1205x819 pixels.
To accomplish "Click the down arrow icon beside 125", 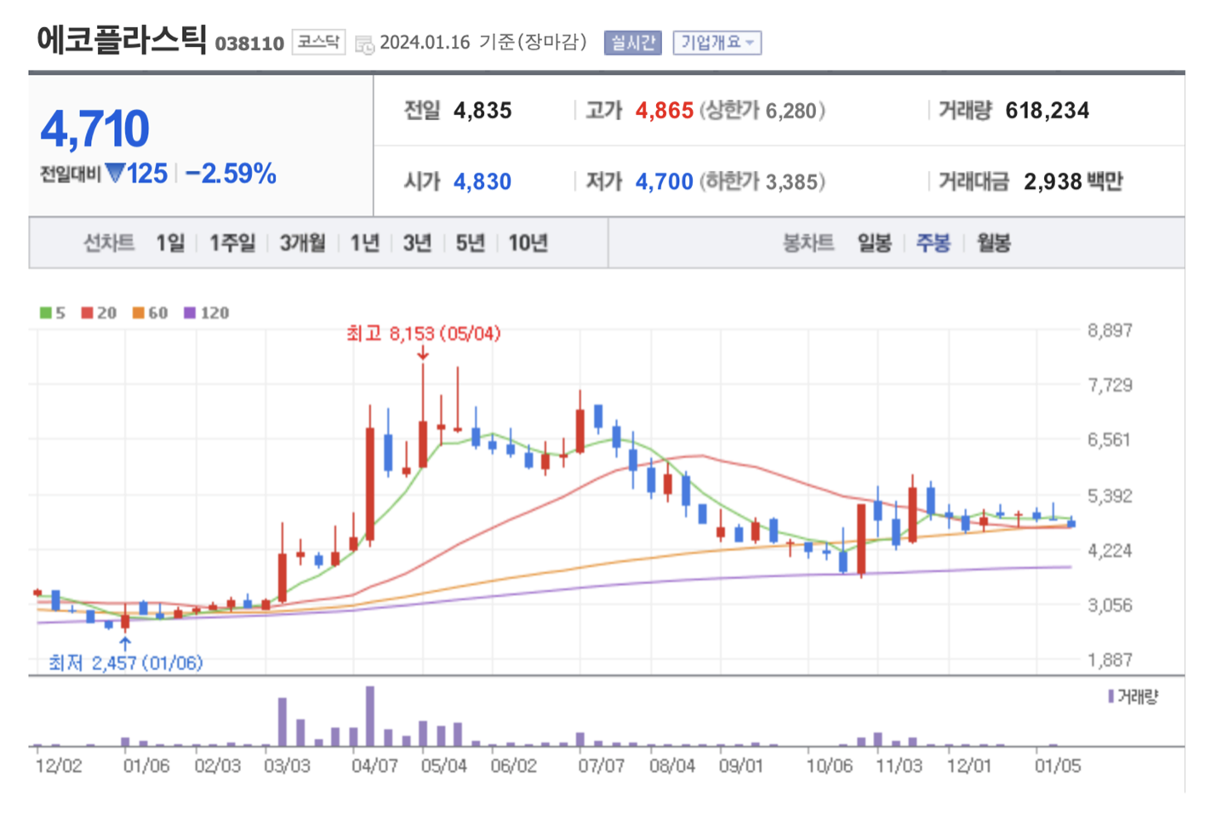I will click(x=115, y=175).
